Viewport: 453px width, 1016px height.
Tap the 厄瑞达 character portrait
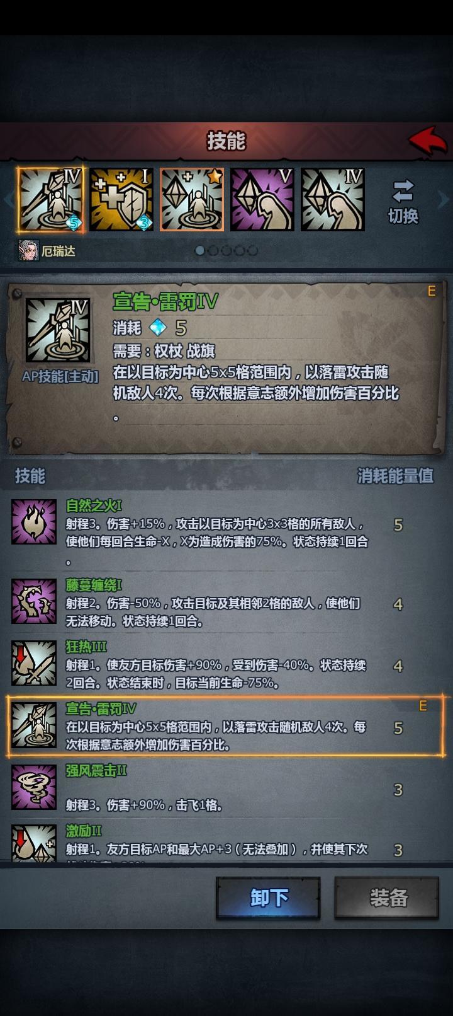click(29, 250)
